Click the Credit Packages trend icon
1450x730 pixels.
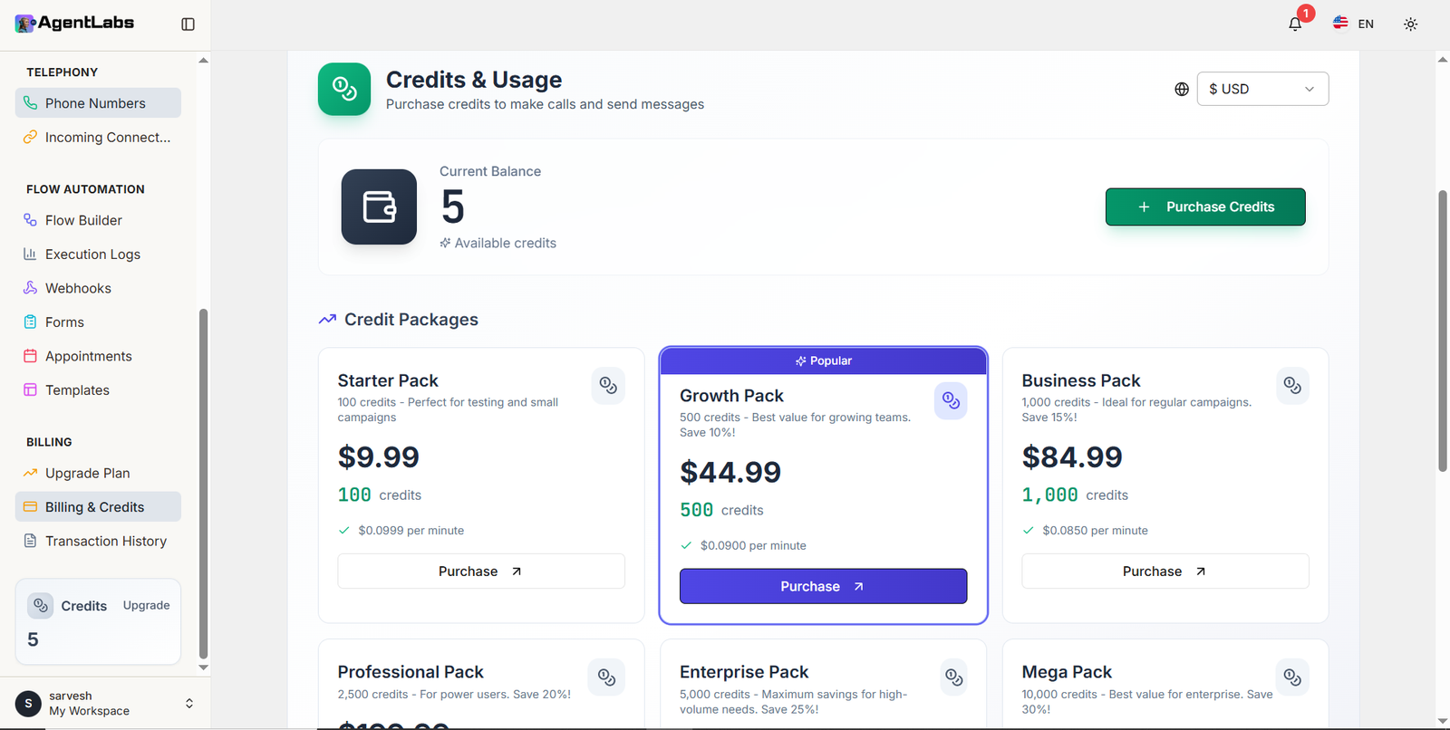click(x=327, y=320)
